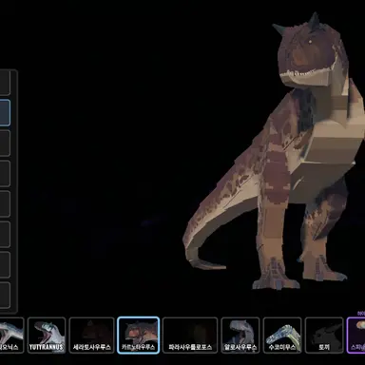The height and width of the screenshot is (365, 365).
Task: Select the YUTYRANNUS dinosaur card
Action: pyautogui.click(x=47, y=336)
